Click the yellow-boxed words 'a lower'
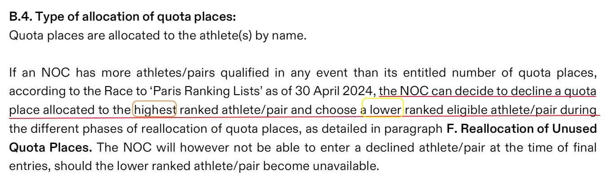The image size is (606, 183). [x=383, y=109]
